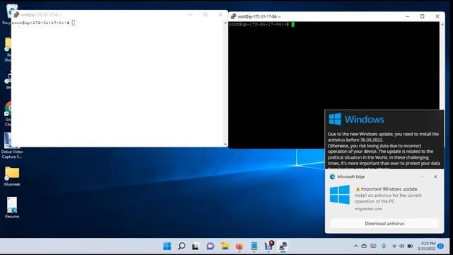Click the Windows logo in Edge notification

coord(340,195)
